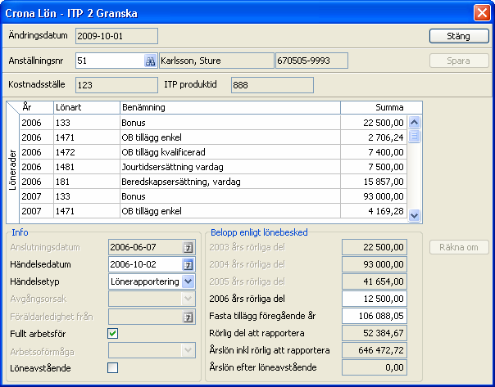This screenshot has width=495, height=387.
Task: Click the Summa cell 15 857,00
Action: (374, 182)
